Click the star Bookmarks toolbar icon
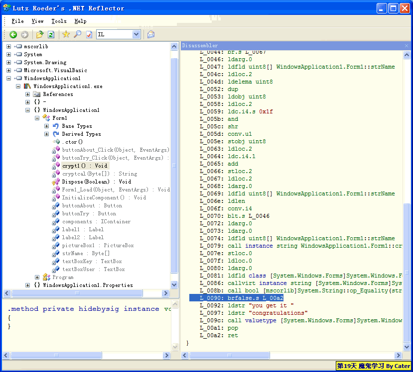 point(66,34)
